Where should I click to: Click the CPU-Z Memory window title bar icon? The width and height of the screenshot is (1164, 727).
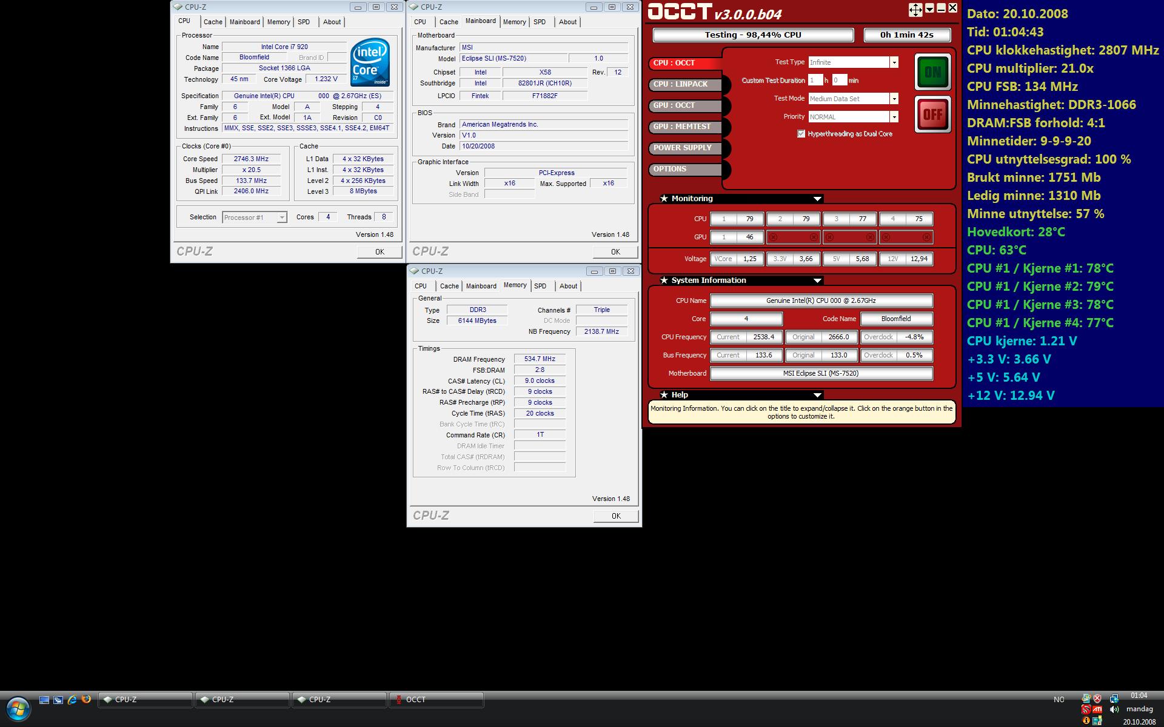pyautogui.click(x=414, y=271)
